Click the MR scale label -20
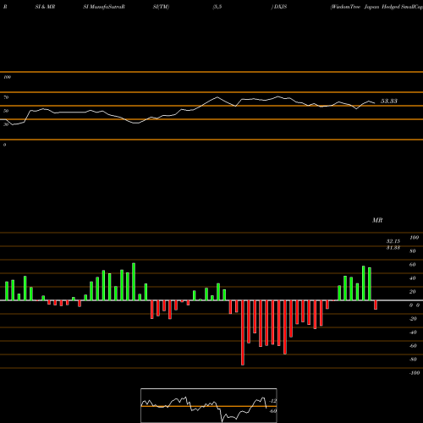The width and height of the screenshot is (423, 423). click(x=413, y=319)
